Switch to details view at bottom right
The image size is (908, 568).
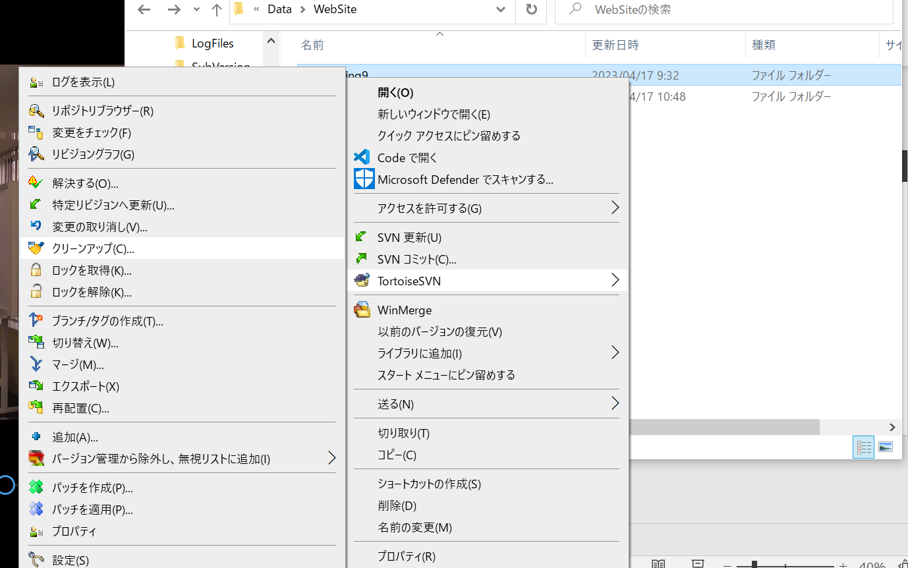863,447
